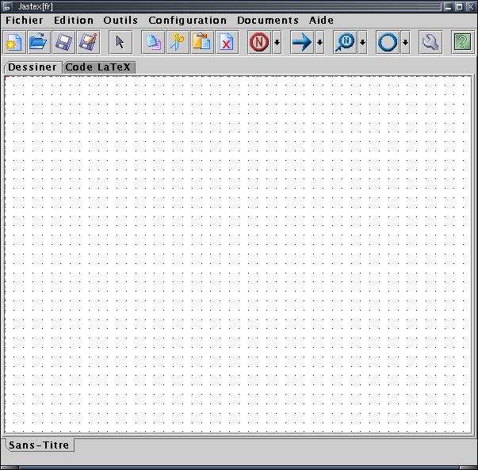478x470 pixels.
Task: Open the Configuration menu
Action: pyautogui.click(x=187, y=21)
